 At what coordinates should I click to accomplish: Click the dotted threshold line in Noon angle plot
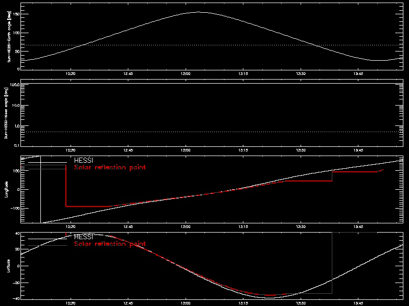coord(212,132)
